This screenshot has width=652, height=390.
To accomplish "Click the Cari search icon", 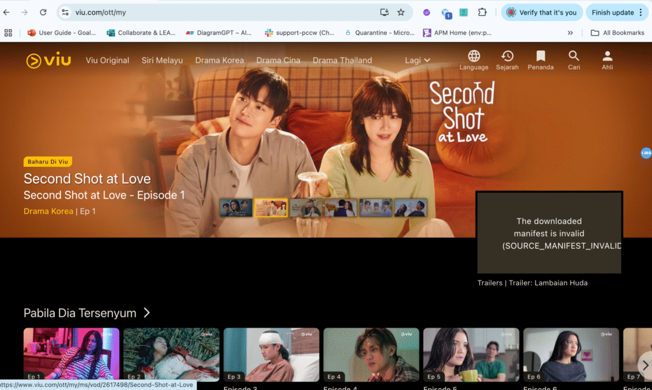I will pos(574,60).
